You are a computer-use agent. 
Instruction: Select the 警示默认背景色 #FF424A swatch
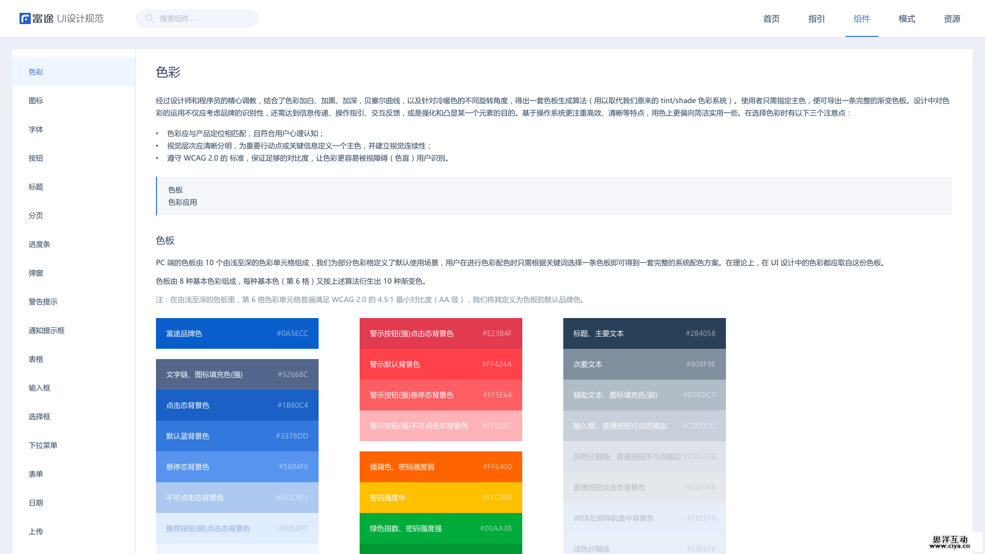pyautogui.click(x=441, y=364)
